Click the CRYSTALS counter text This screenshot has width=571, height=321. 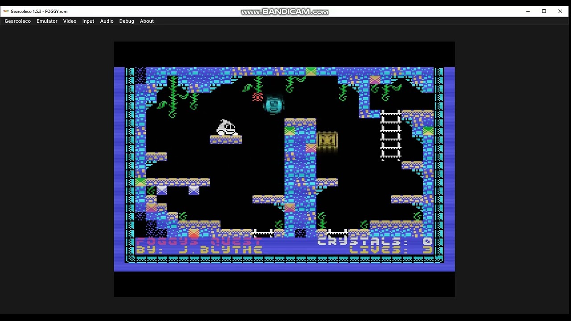point(375,241)
